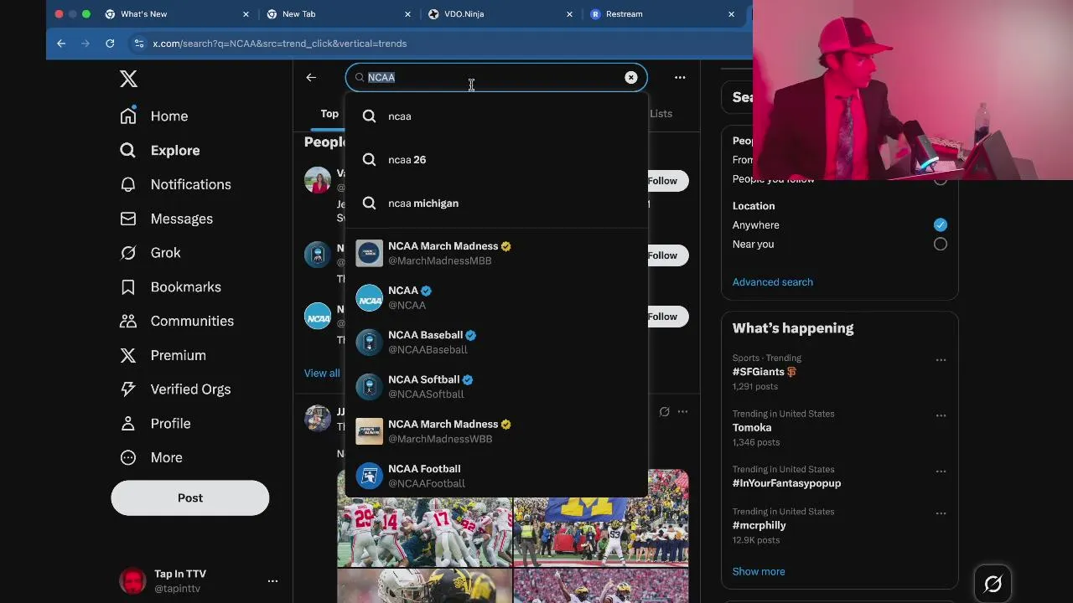The height and width of the screenshot is (603, 1073).
Task: Switch to the Restream browser tab
Action: (x=663, y=14)
